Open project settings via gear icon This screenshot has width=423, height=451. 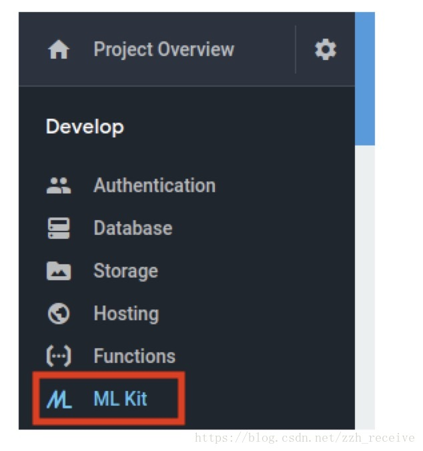325,49
